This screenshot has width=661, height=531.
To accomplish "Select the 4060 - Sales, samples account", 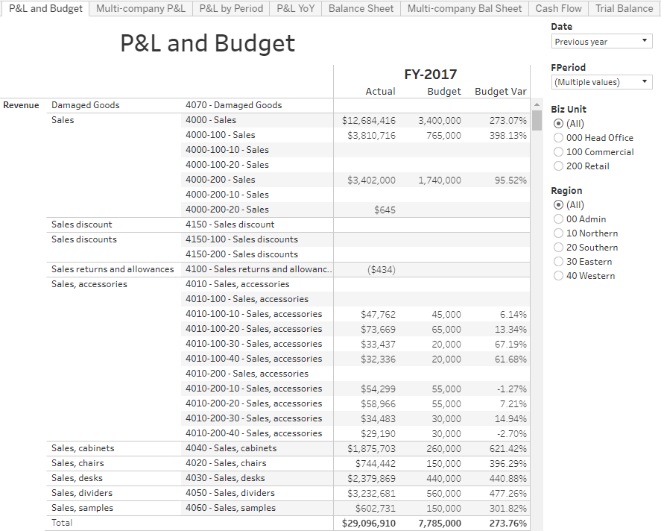I will [x=230, y=508].
